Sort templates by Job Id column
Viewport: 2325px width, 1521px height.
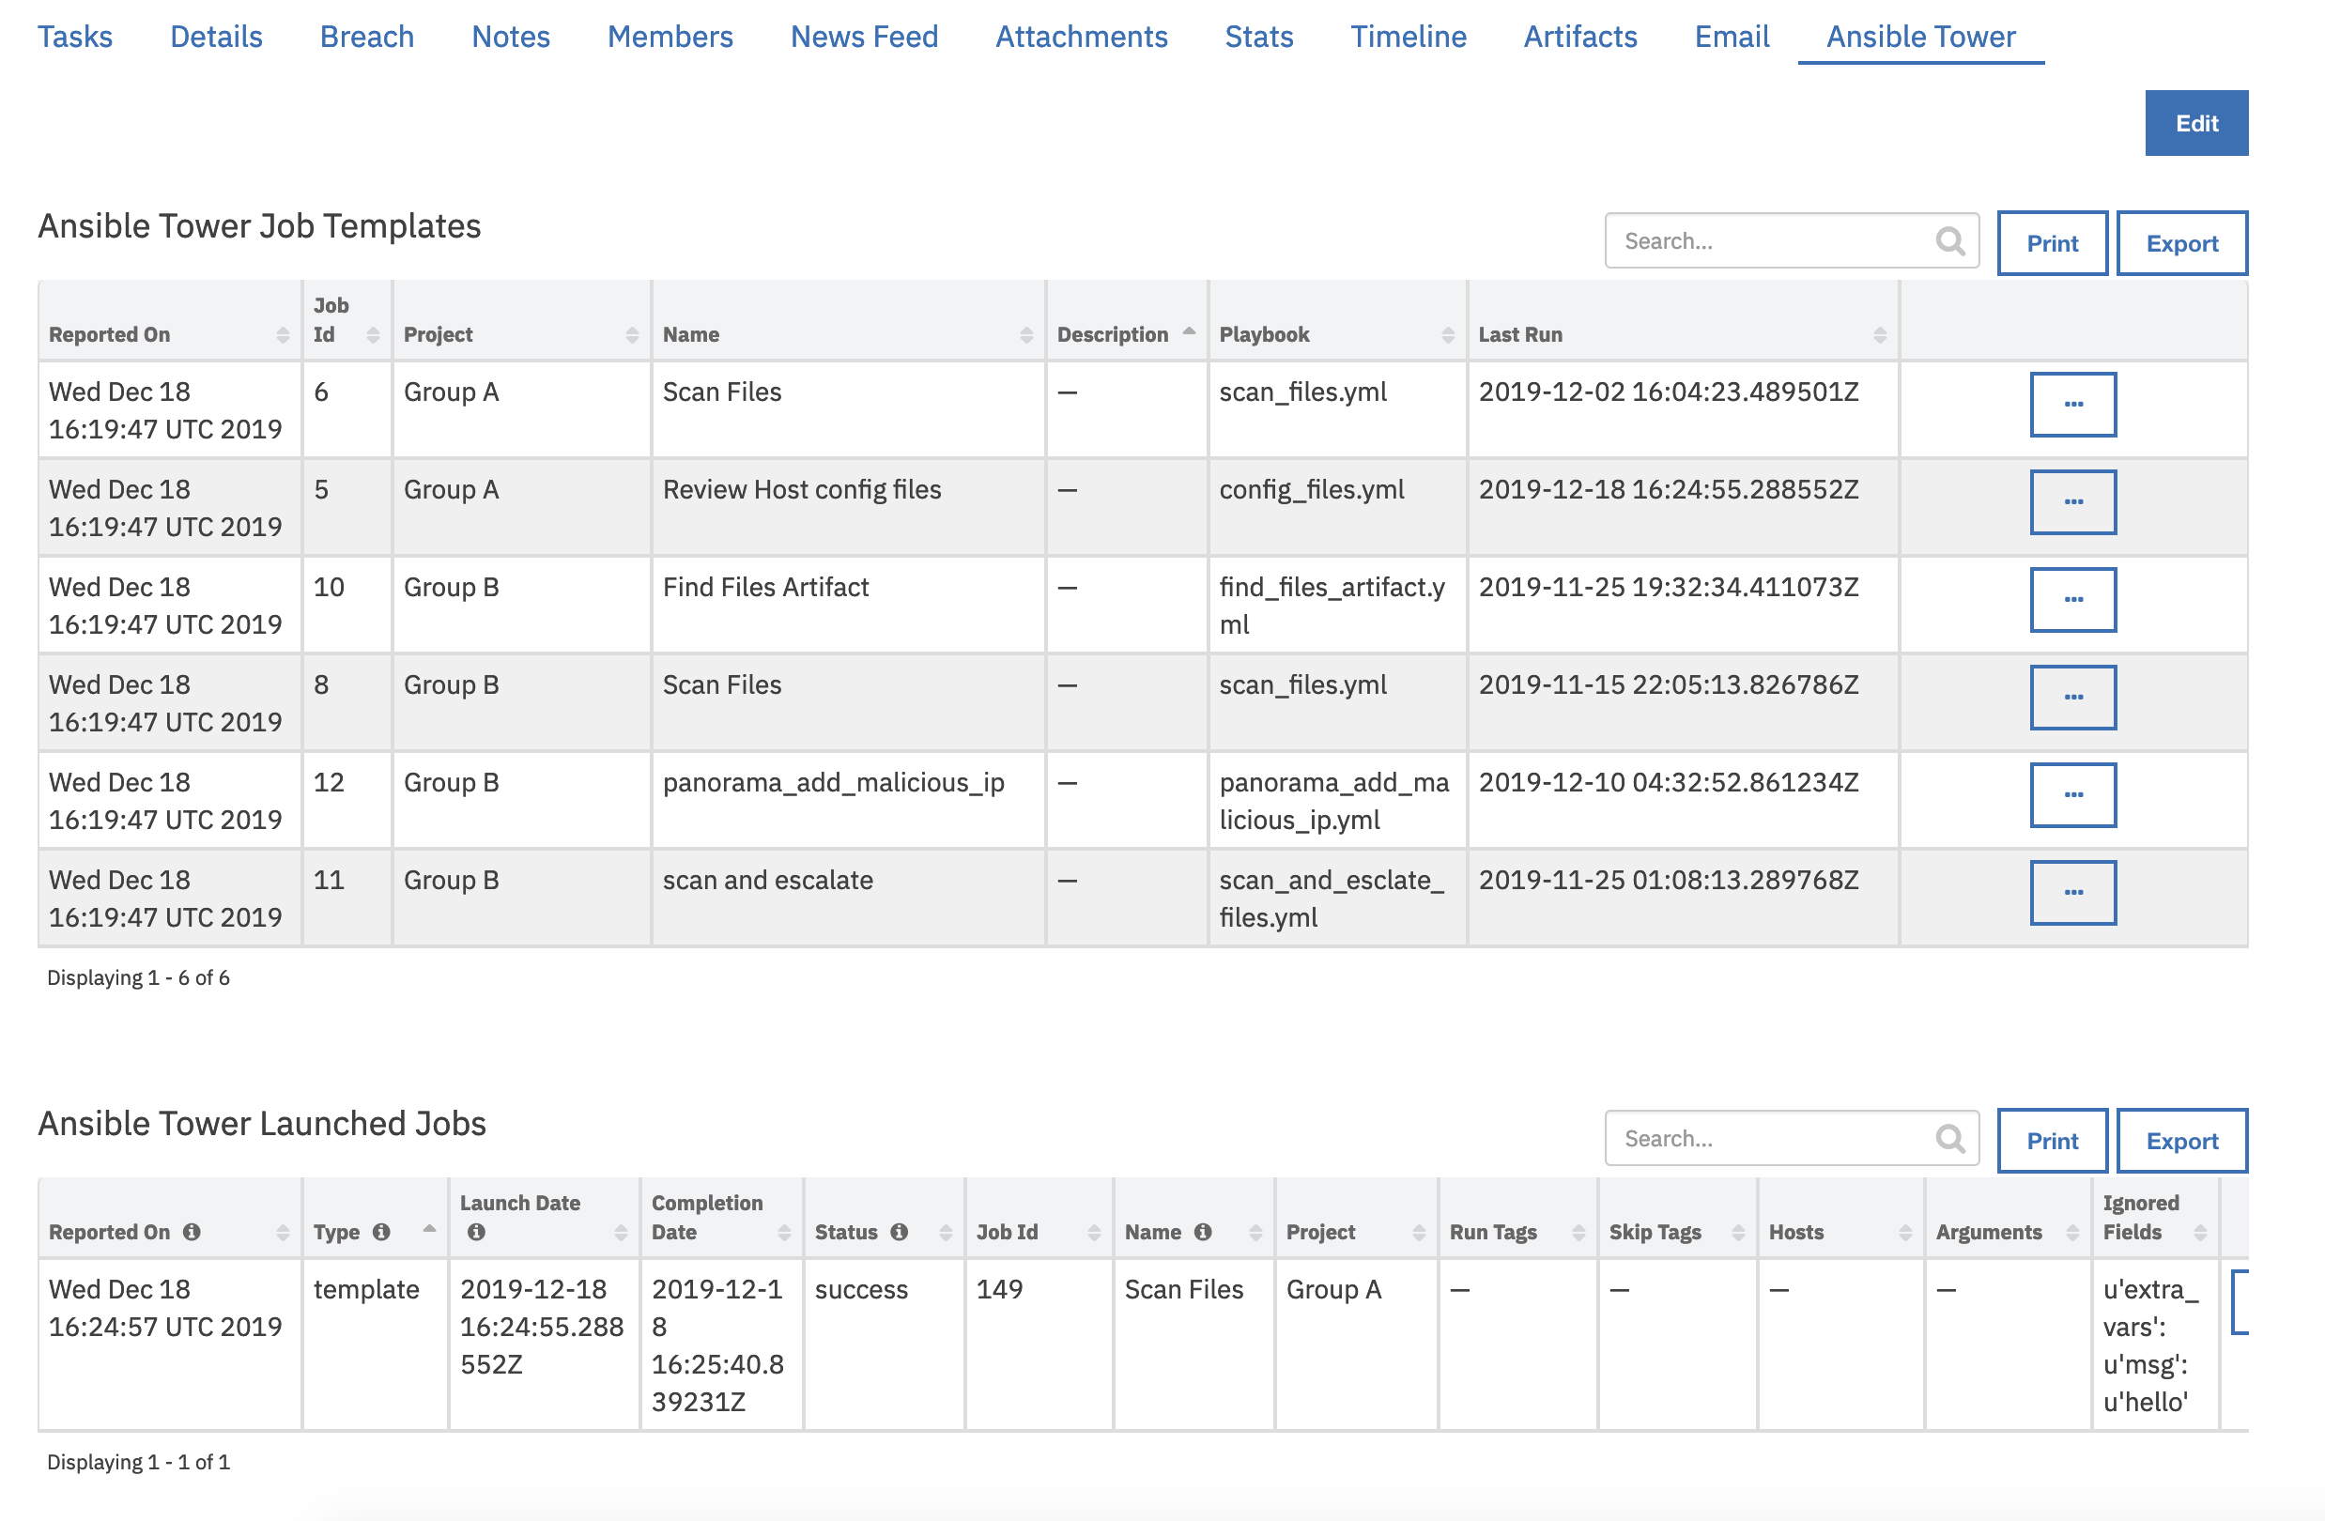373,335
